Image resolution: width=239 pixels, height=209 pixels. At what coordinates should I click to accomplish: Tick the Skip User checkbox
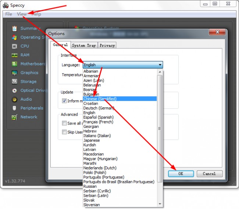pyautogui.click(x=64, y=132)
